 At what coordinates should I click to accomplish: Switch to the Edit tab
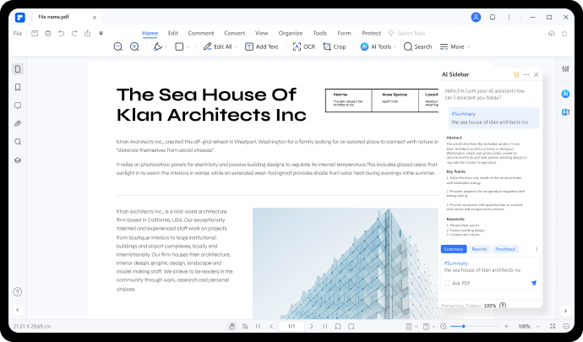[173, 33]
